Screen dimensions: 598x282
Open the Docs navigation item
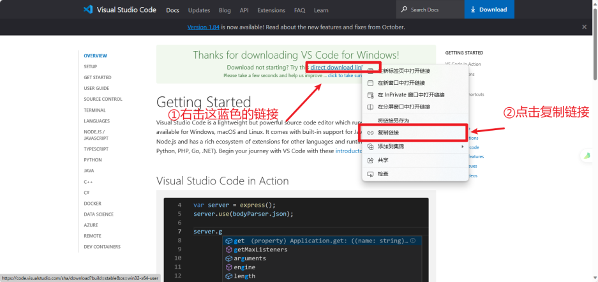pyautogui.click(x=173, y=10)
